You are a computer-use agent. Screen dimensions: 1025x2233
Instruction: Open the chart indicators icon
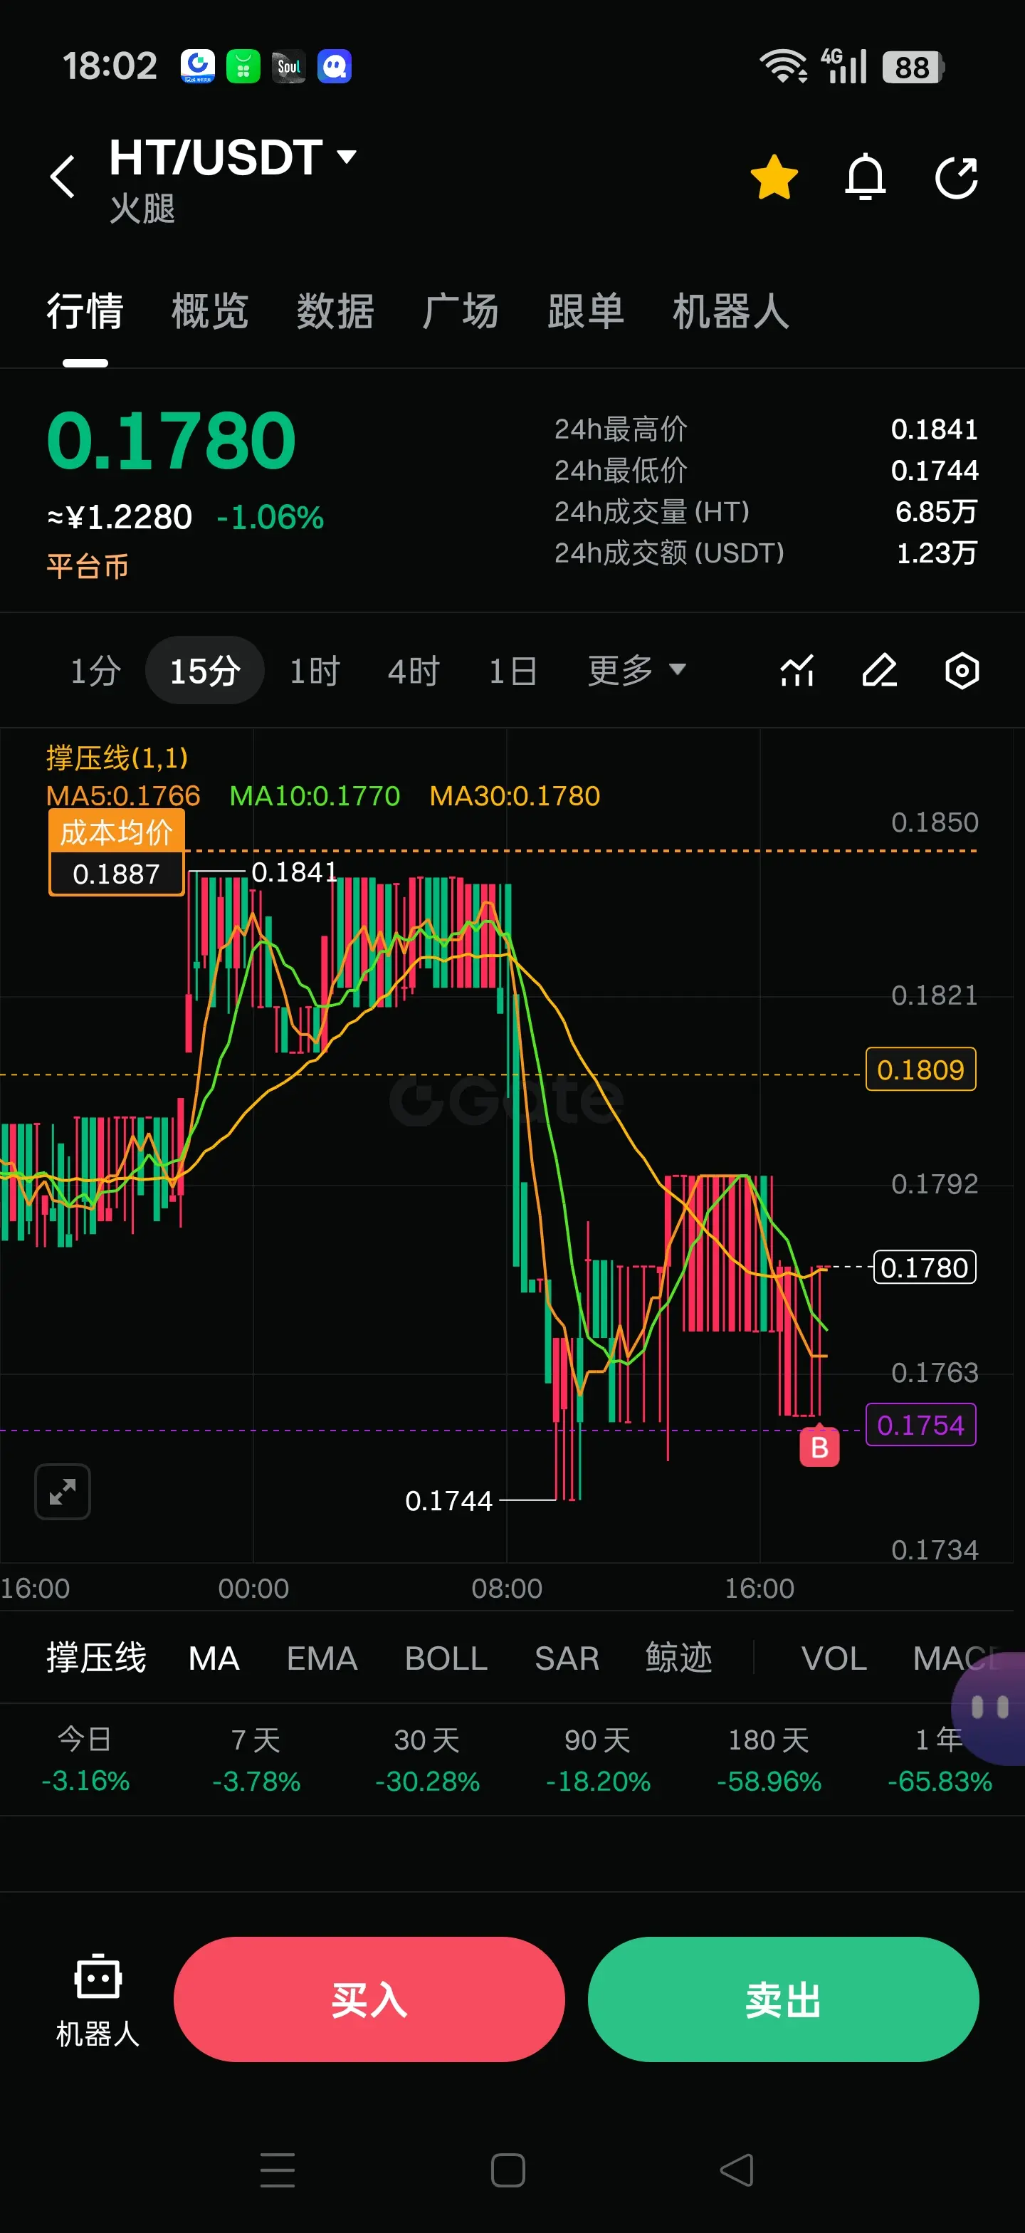797,670
